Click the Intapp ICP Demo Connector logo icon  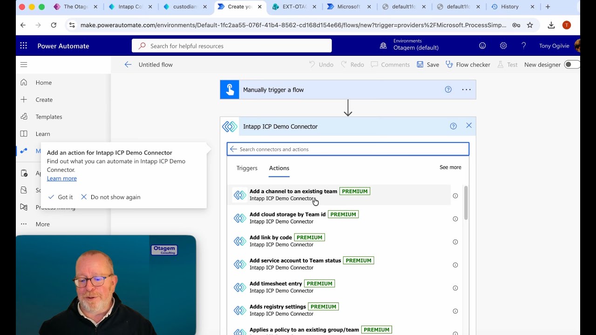(230, 127)
